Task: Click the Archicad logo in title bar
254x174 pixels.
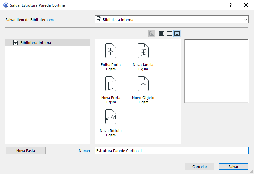Action: 6,5
